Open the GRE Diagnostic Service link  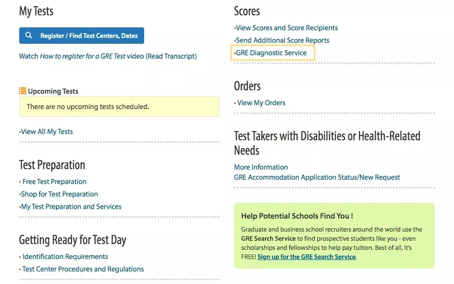pyautogui.click(x=271, y=53)
